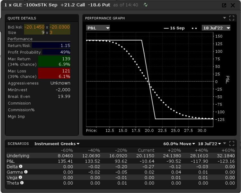Click the green refresh icon beside the timestamp
Viewport: 241px width, 193px height.
(x=146, y=5)
